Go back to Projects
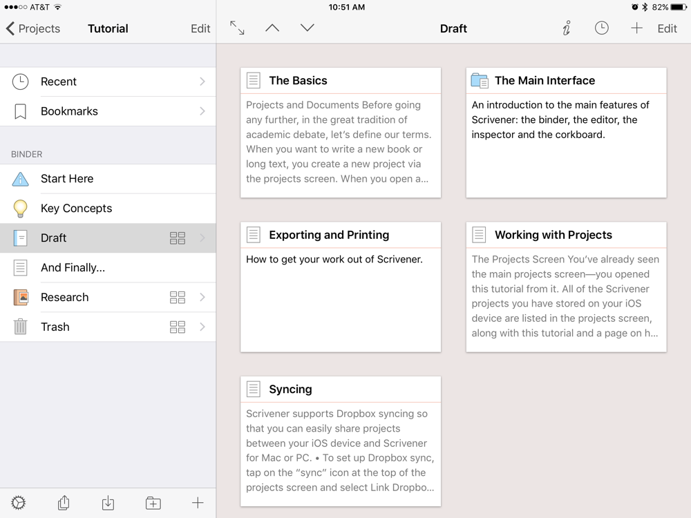Screen dimensions: 691x518 pyautogui.click(x=33, y=28)
